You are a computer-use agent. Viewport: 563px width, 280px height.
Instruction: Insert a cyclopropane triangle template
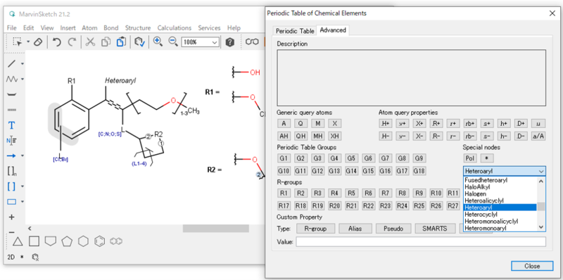(x=18, y=241)
